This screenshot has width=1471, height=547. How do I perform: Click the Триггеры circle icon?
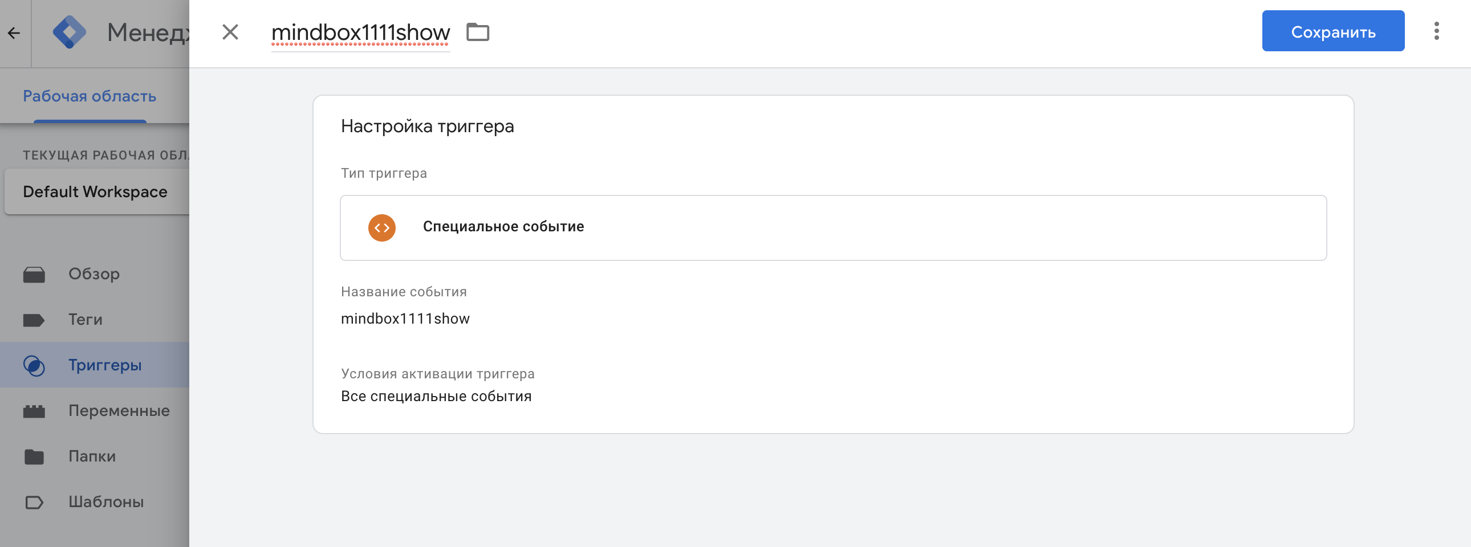(34, 366)
